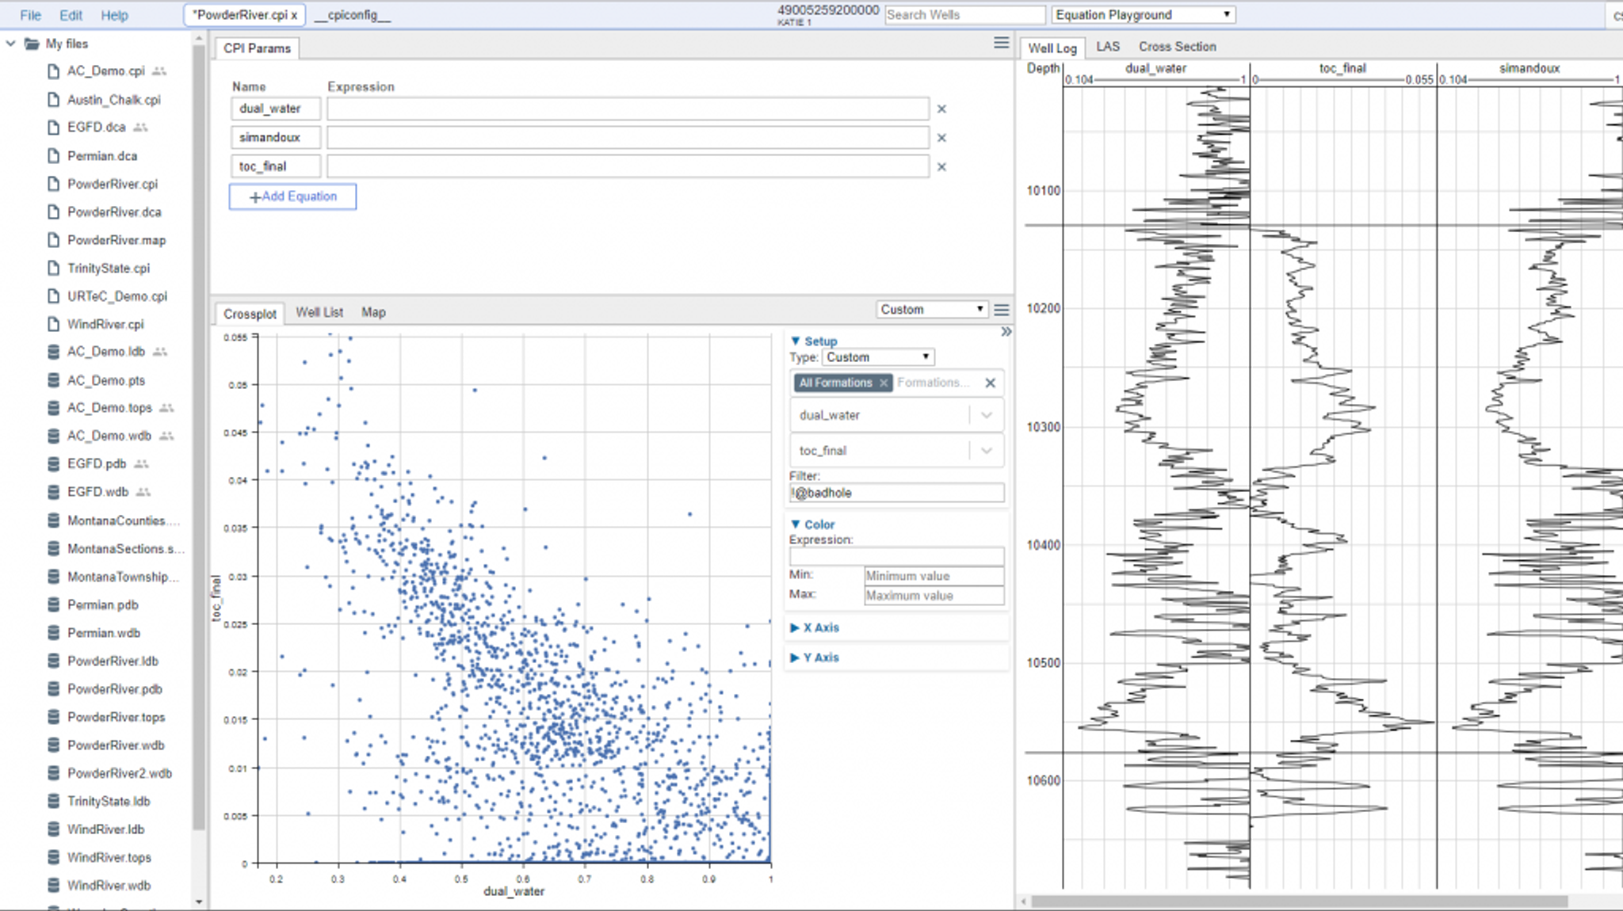Image resolution: width=1623 pixels, height=911 pixels.
Task: Open the Equation Playground dropdown
Action: (1144, 15)
